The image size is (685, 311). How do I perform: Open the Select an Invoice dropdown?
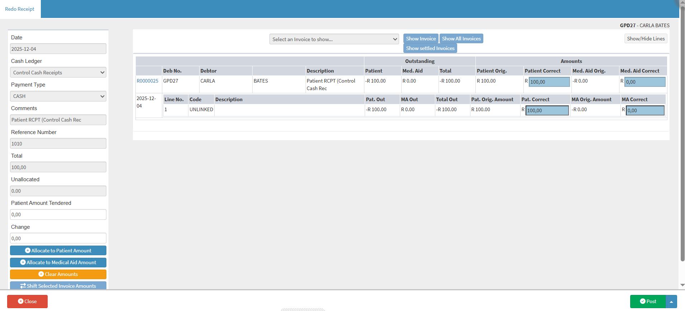(334, 39)
